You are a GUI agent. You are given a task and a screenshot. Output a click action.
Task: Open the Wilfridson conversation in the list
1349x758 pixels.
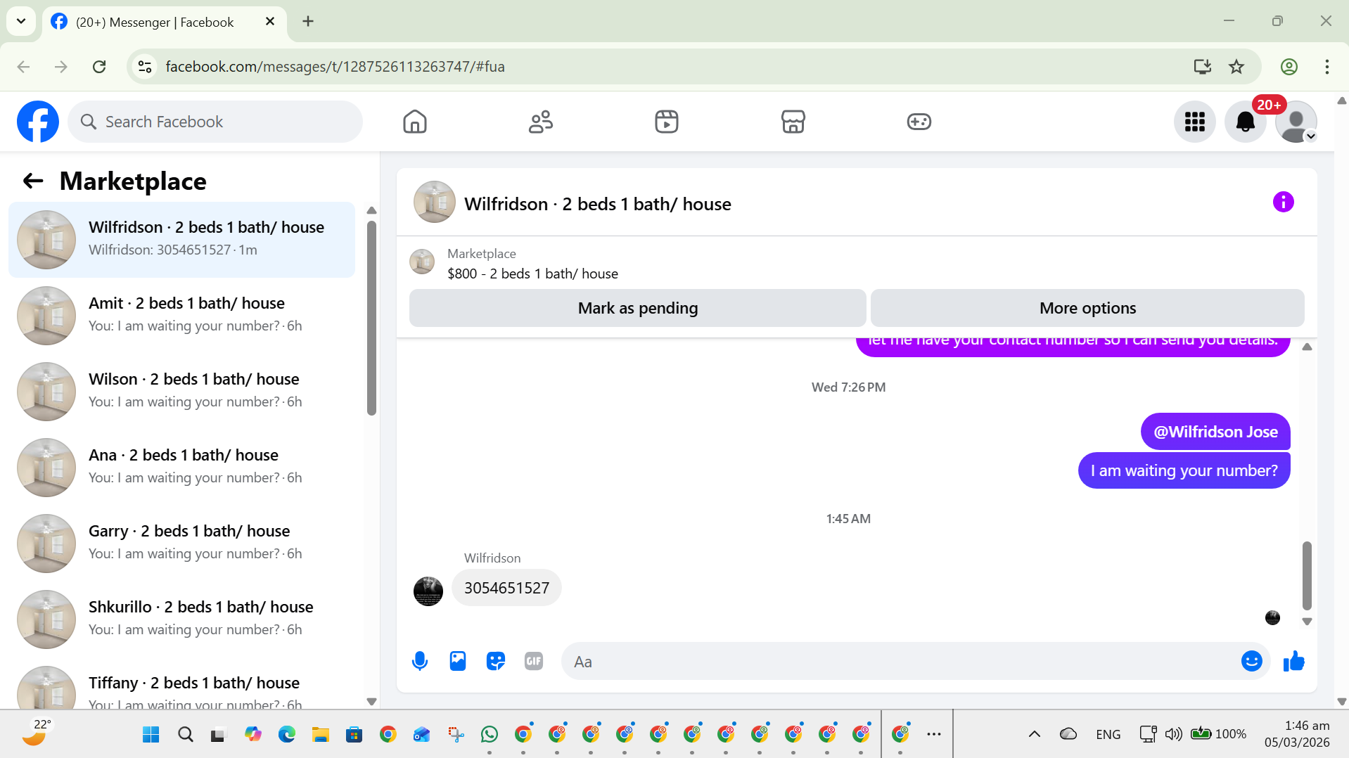181,240
